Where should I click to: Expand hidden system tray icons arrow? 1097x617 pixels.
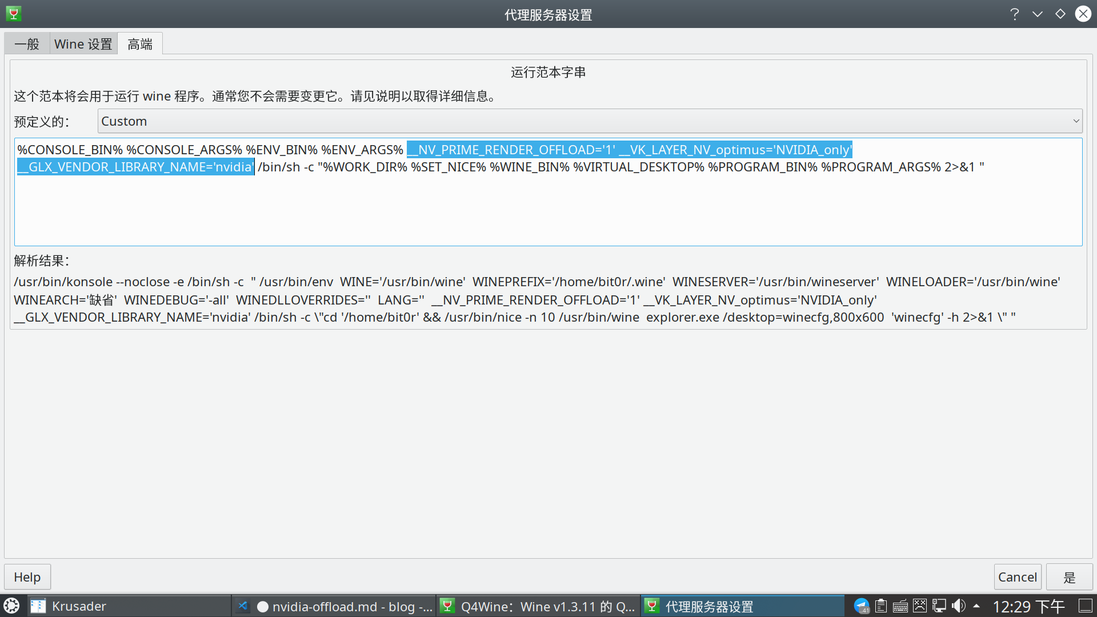click(976, 606)
